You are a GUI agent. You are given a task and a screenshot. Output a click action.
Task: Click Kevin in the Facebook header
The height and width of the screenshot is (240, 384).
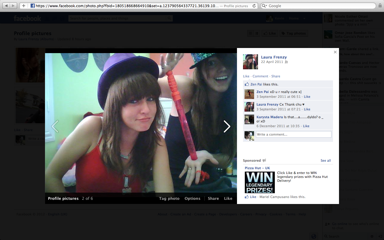click(279, 18)
